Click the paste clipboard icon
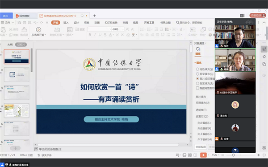This screenshot has height=167, width=268. (x=3, y=30)
